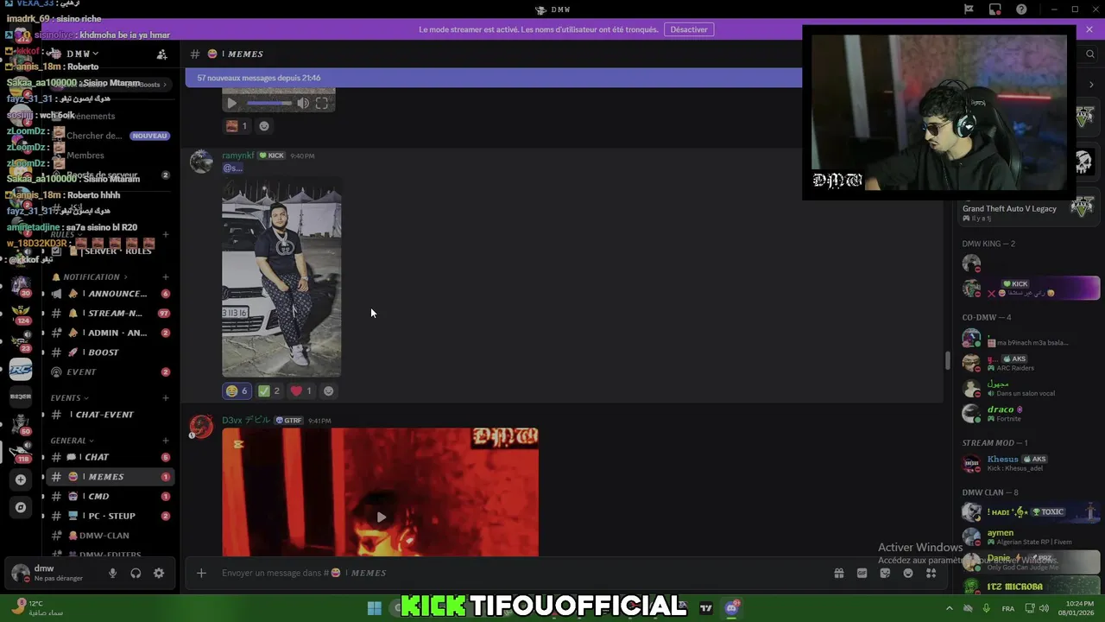Open ramynkf's posted photo
Screen dimensions: 1105x622
[x=281, y=278]
